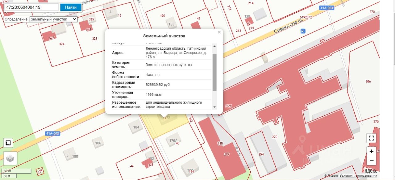Click the scroll down arrow in popup
This screenshot has width=395, height=180.
(214, 107)
